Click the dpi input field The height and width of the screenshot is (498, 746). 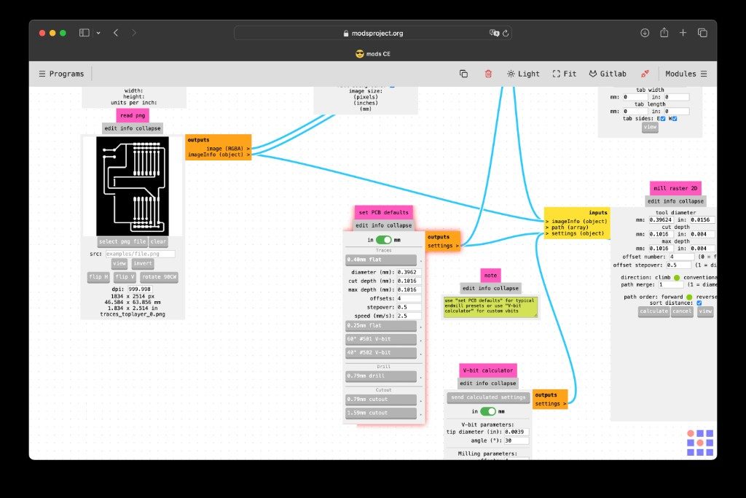click(139, 289)
